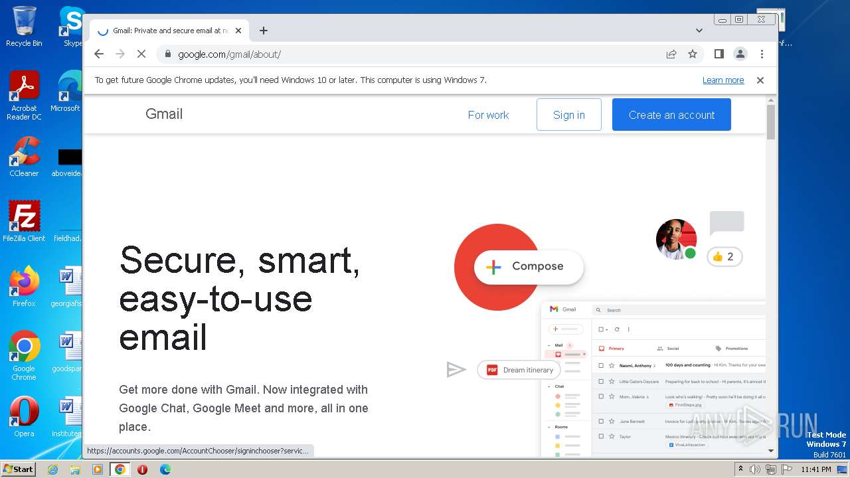
Task: Open Microsoft Edge in taskbar
Action: (x=165, y=469)
